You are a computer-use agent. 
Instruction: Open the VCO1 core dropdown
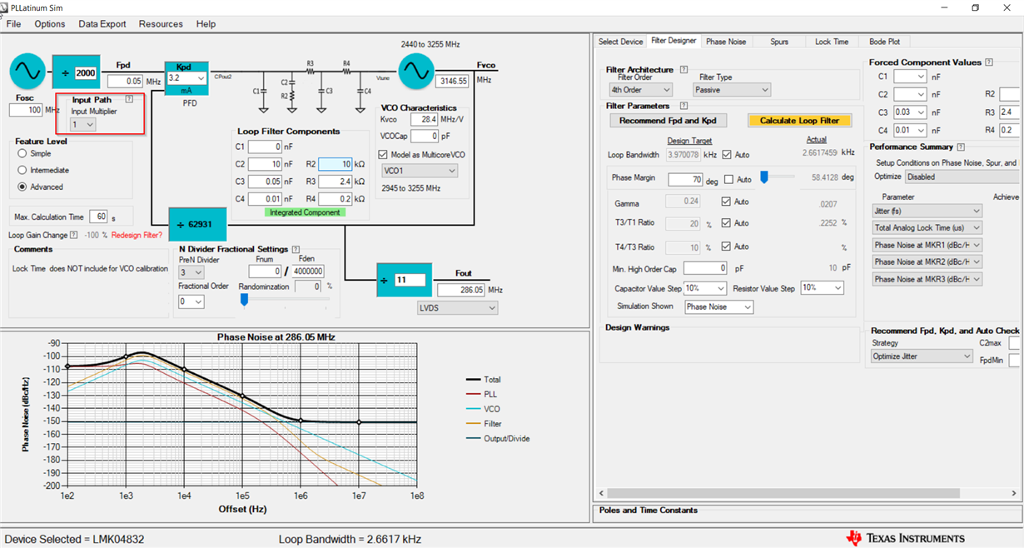pyautogui.click(x=419, y=171)
